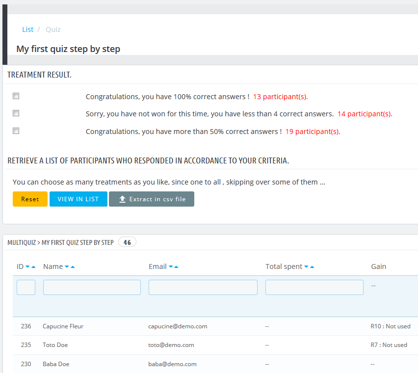The height and width of the screenshot is (373, 418).
Task: Sort Total spent descending arrow
Action: 306,267
